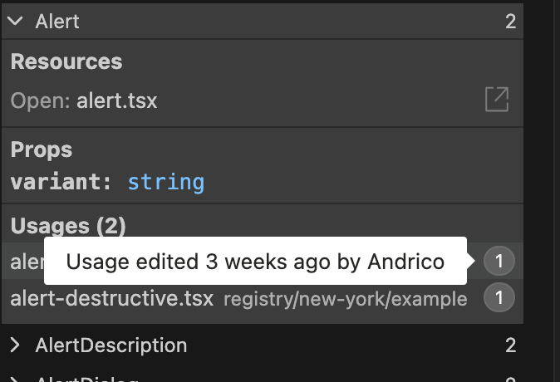
Task: Click the first usage count badge
Action: pos(499,262)
